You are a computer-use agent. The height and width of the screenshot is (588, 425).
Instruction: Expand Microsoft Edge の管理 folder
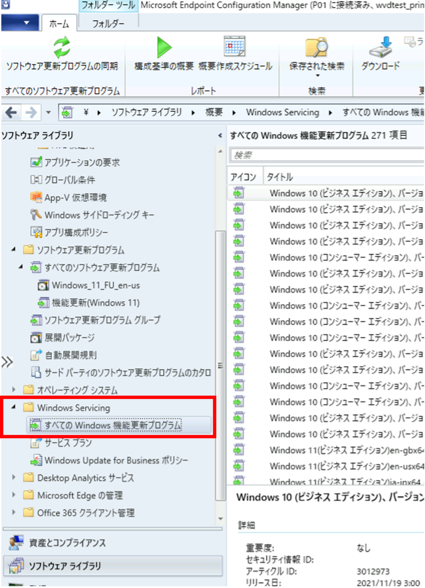[x=14, y=495]
